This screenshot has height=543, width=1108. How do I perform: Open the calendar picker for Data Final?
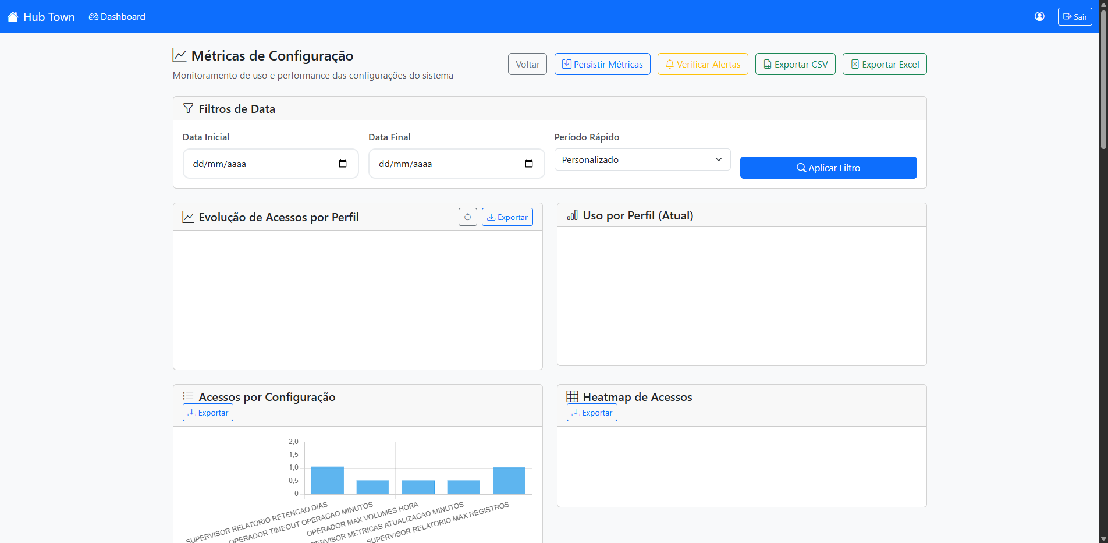pos(528,164)
